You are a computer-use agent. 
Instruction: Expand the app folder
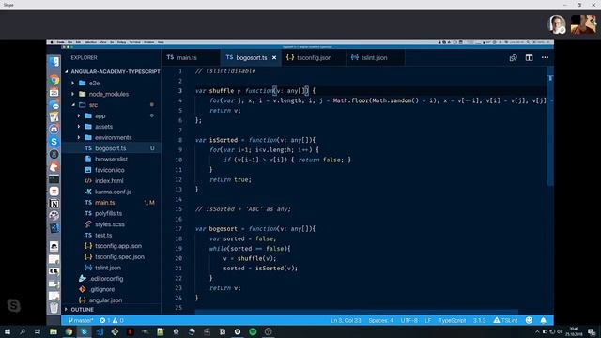[x=79, y=115]
